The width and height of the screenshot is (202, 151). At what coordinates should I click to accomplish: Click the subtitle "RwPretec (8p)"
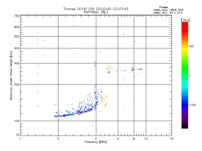coord(96,12)
